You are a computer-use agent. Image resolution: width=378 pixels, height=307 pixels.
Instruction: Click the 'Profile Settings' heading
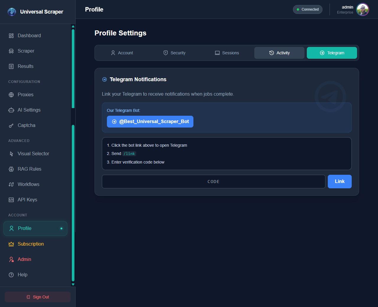coord(120,33)
